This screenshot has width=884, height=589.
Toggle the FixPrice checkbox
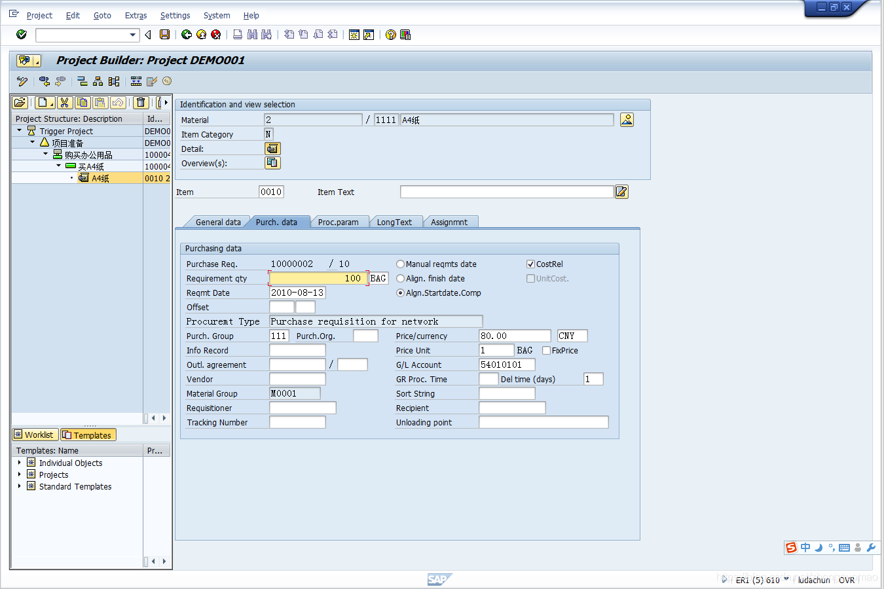(546, 351)
